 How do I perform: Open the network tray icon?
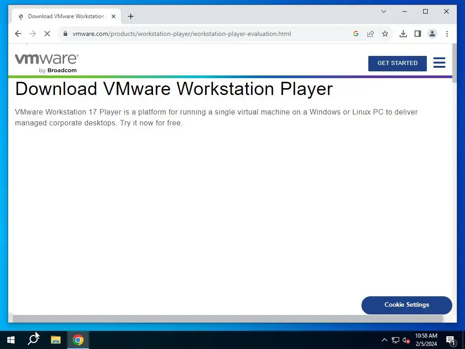point(395,340)
